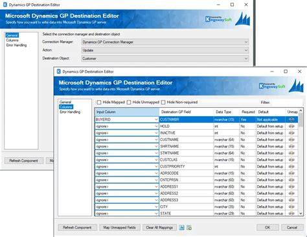Click the unmap icon in the CUSTNAME row
The height and width of the screenshot is (237, 307).
click(291, 140)
